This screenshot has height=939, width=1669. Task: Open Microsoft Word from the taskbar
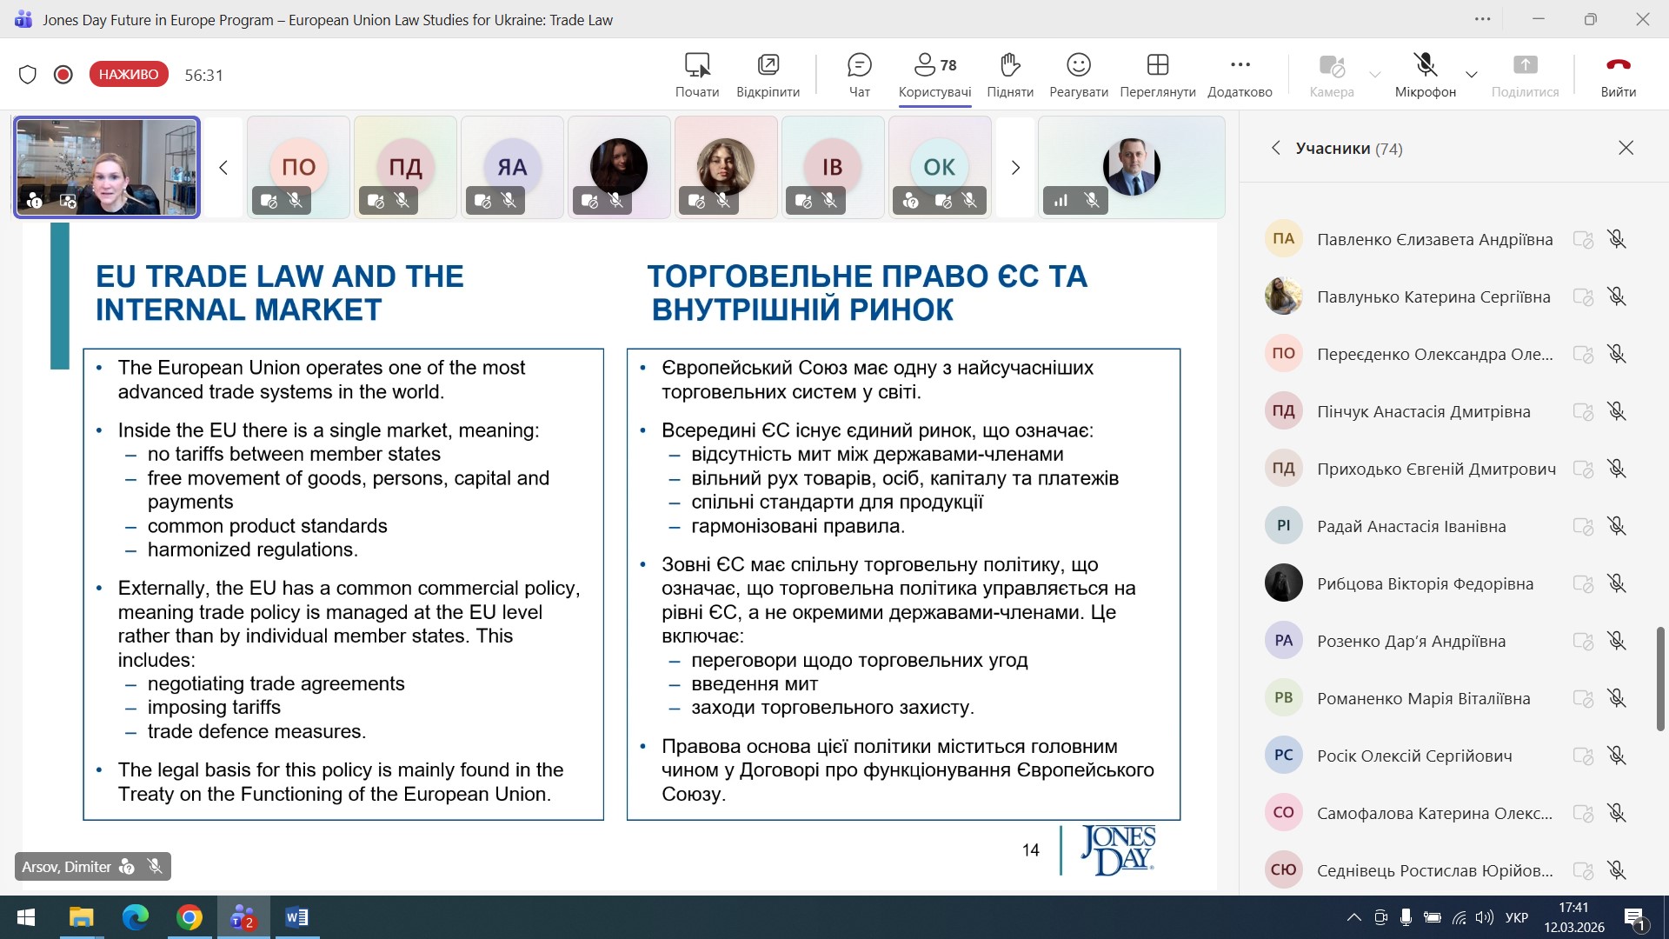pos(296,917)
